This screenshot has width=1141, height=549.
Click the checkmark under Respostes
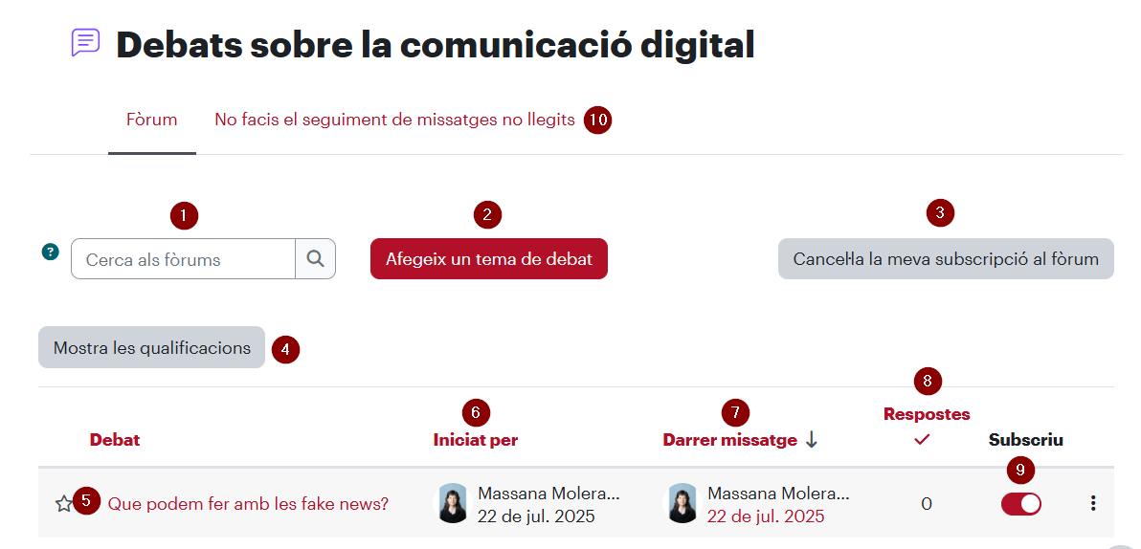tap(922, 439)
